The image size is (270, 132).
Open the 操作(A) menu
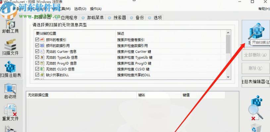pyautogui.click(x=96, y=9)
